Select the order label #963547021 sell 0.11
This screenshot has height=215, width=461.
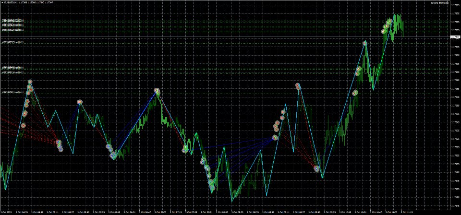tap(12, 93)
